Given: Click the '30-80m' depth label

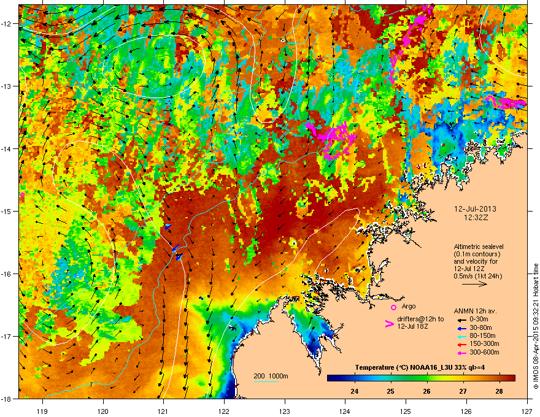Looking at the screenshot, I should [x=480, y=327].
